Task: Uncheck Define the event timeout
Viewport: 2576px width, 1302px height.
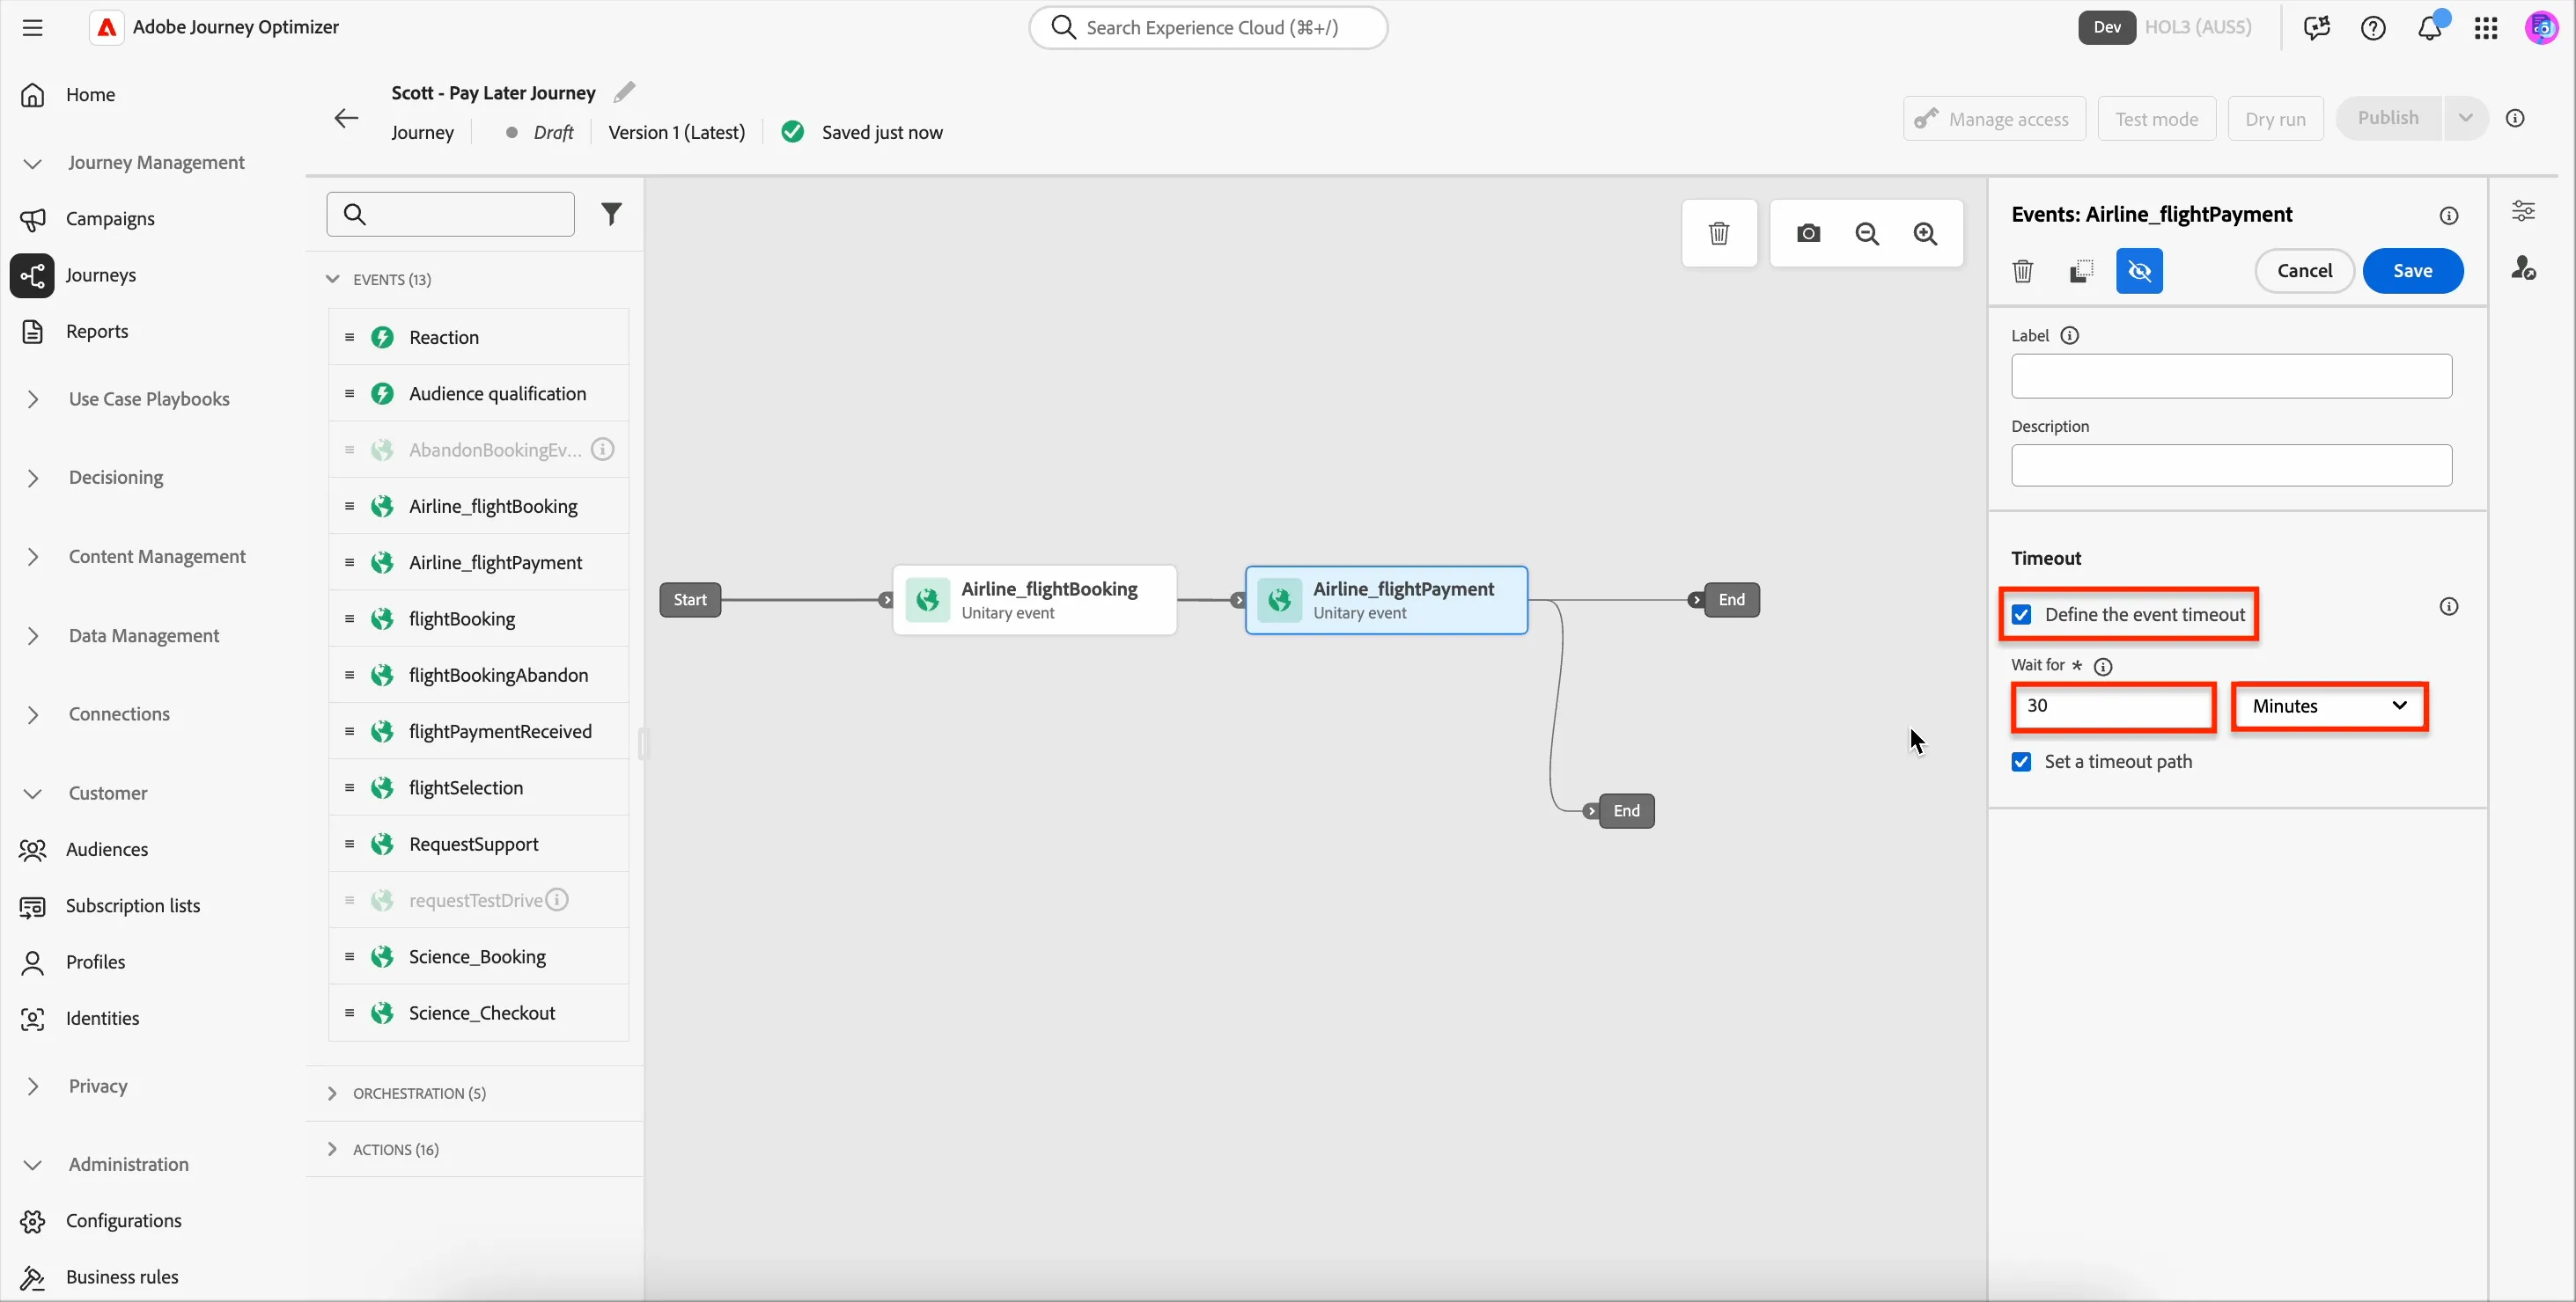Action: click(x=2022, y=615)
